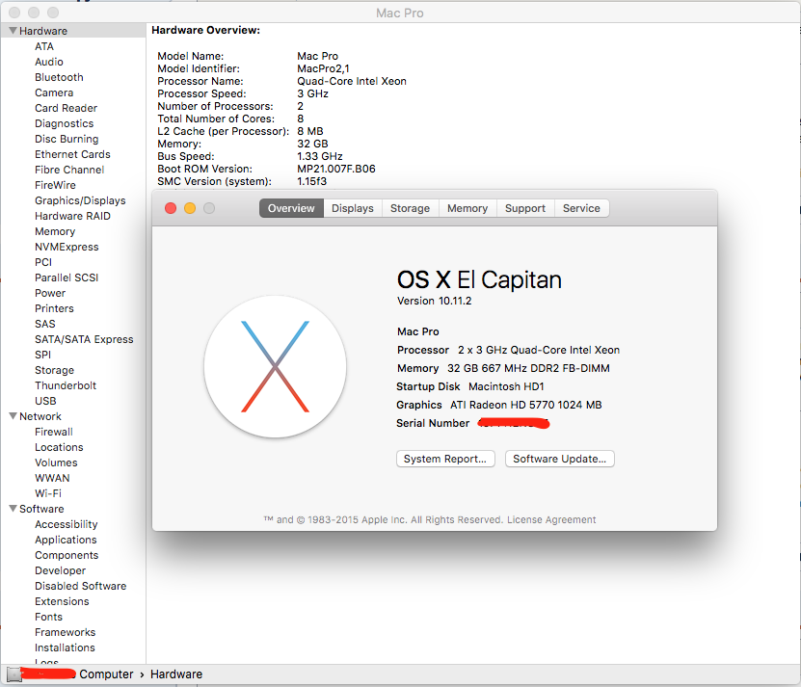Select Bluetooth in the sidebar

coord(59,77)
